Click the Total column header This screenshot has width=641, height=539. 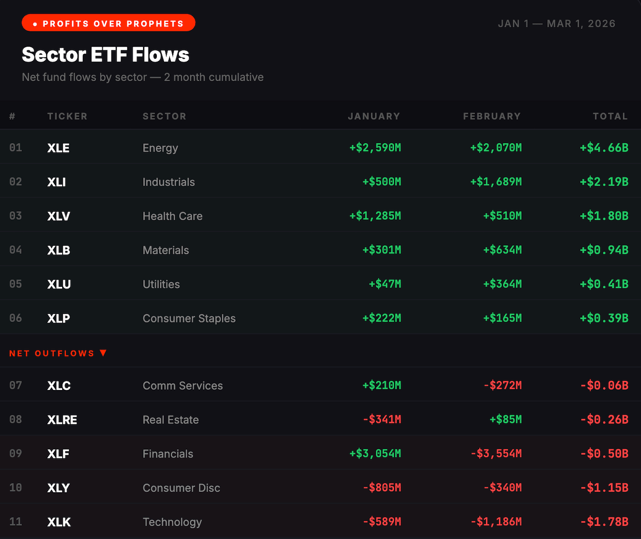pos(610,116)
